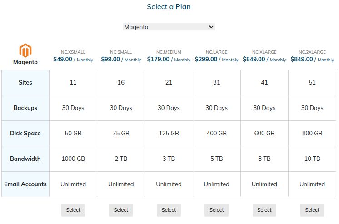Screen dimensions: 339x224
Task: Click the NC.2XLARGE $849.00 price header
Action: pyautogui.click(x=312, y=59)
